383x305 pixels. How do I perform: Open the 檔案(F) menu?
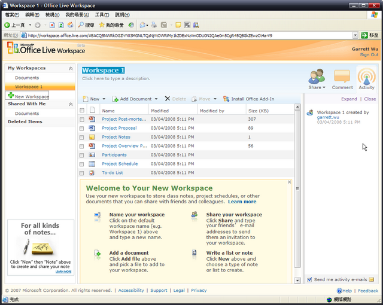click(x=12, y=14)
